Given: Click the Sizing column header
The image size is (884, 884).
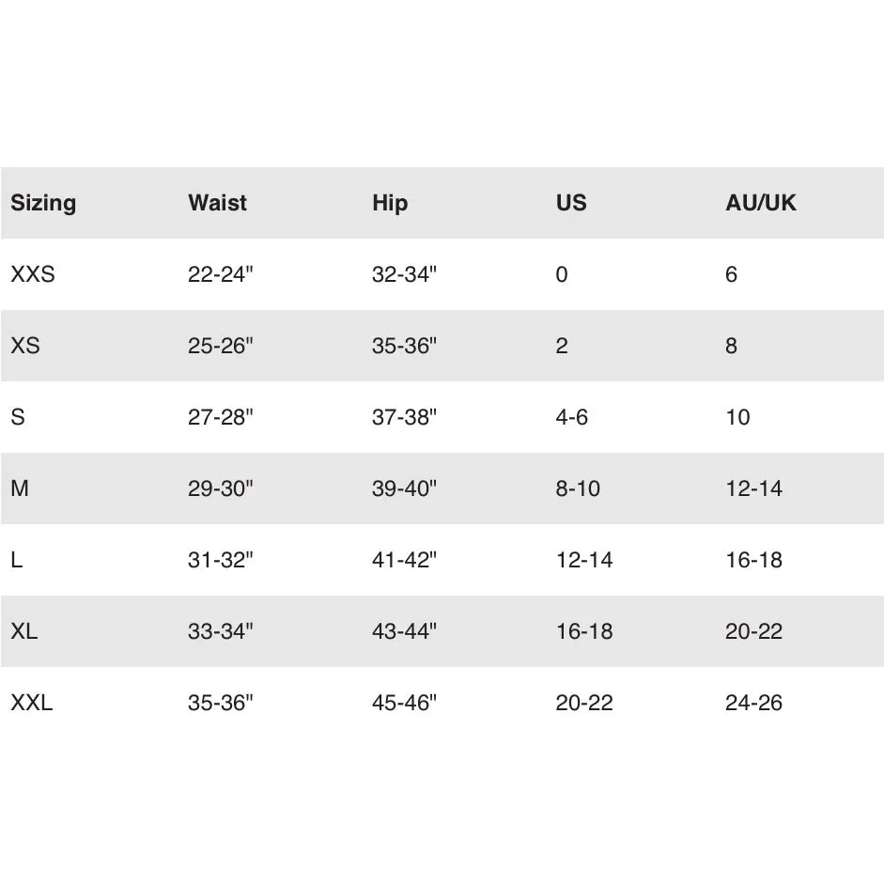Looking at the screenshot, I should pos(43,203).
